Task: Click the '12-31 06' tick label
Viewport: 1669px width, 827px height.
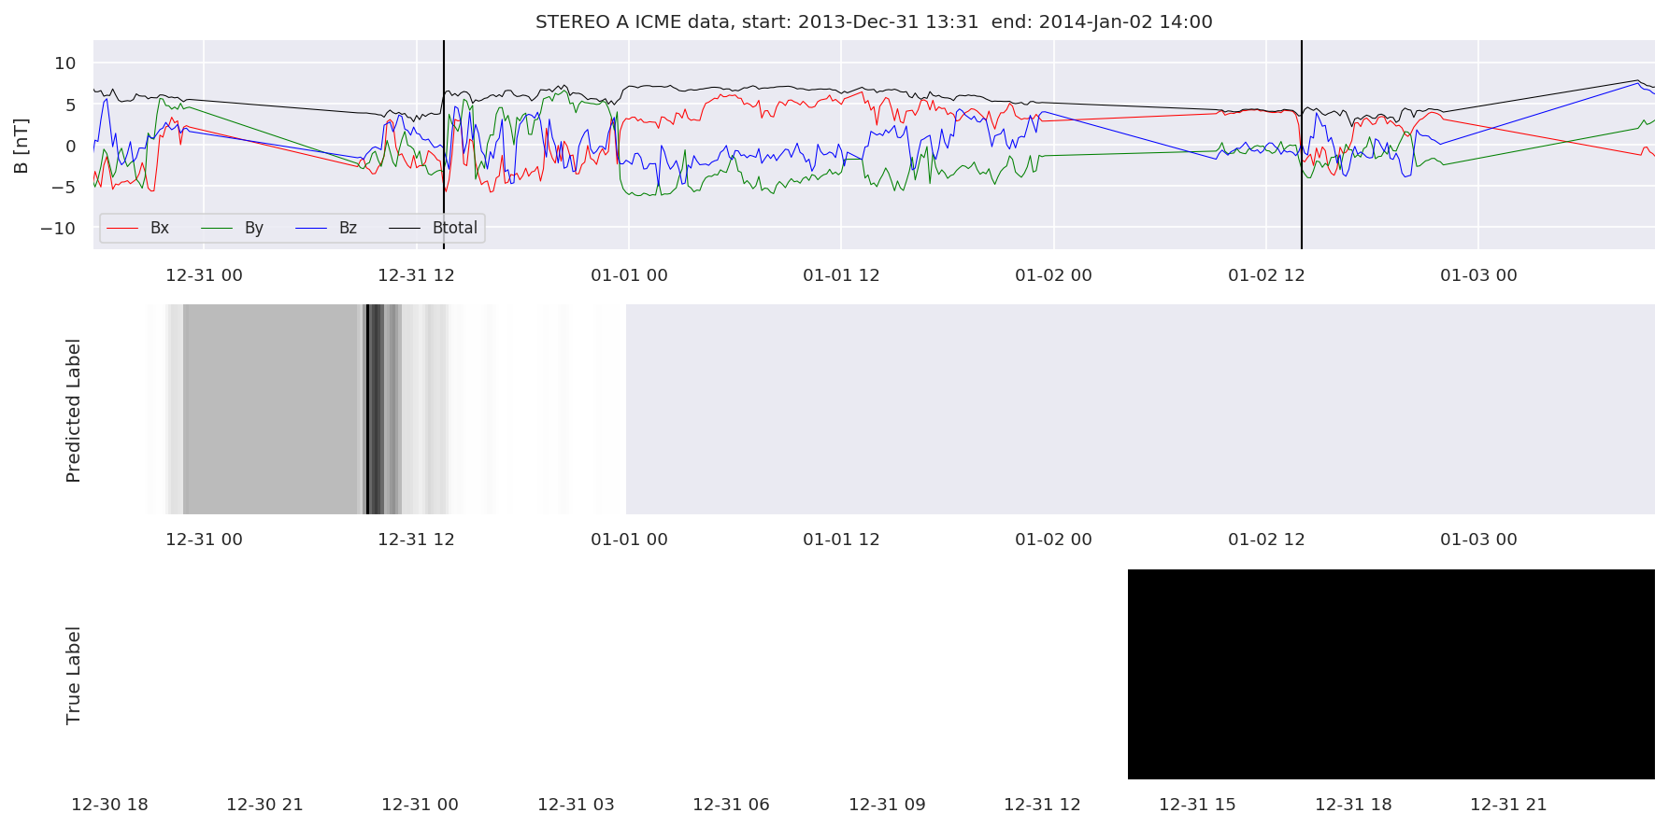Action: [x=731, y=805]
